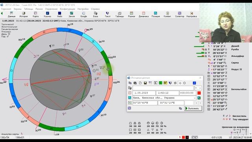Select the larger circle radio in dialog
252x142 pixels.
pos(185,83)
